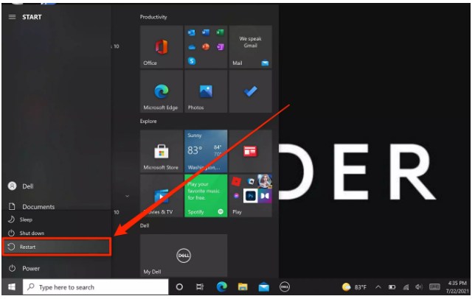475x299 pixels.
Task: Open the weather widget showing 83°F
Action: click(x=354, y=287)
